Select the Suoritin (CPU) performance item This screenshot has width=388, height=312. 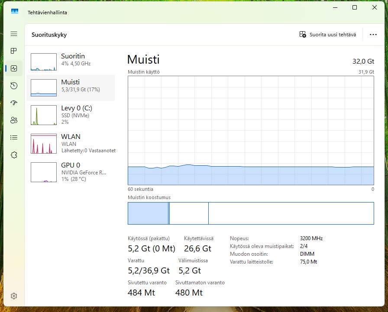point(71,62)
